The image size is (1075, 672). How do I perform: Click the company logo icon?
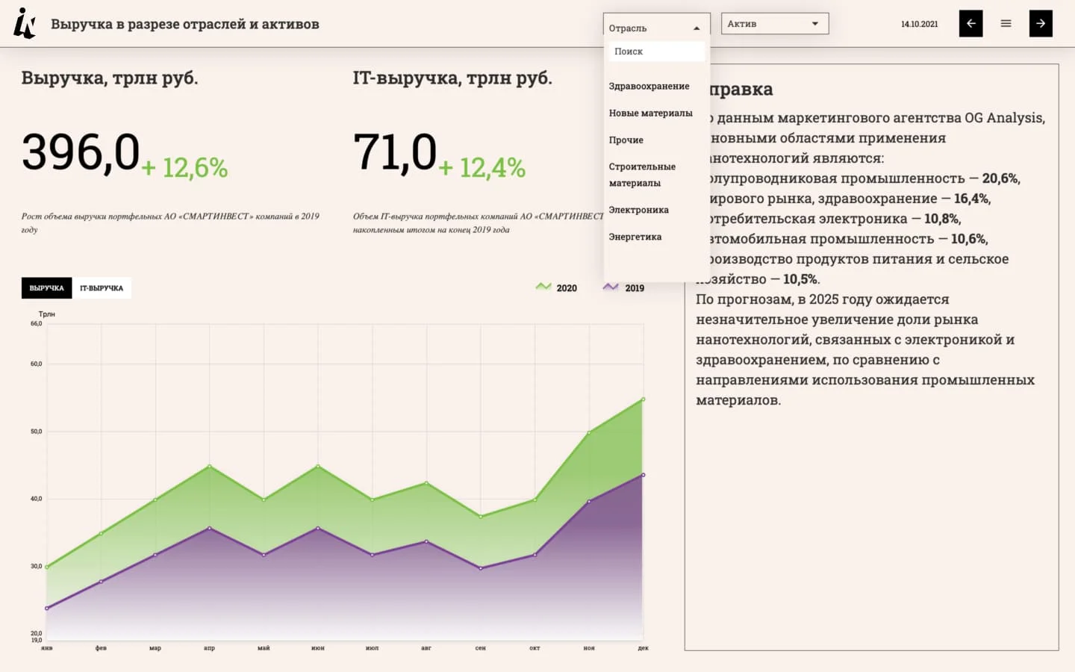pos(25,23)
